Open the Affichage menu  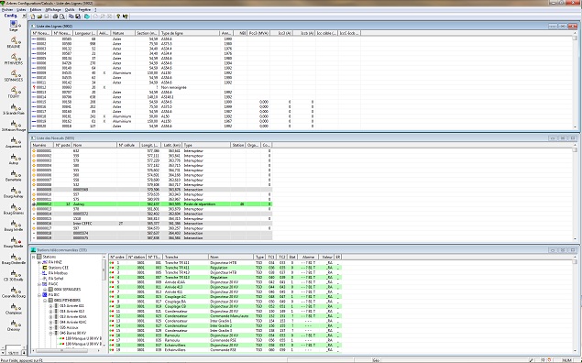coord(53,10)
